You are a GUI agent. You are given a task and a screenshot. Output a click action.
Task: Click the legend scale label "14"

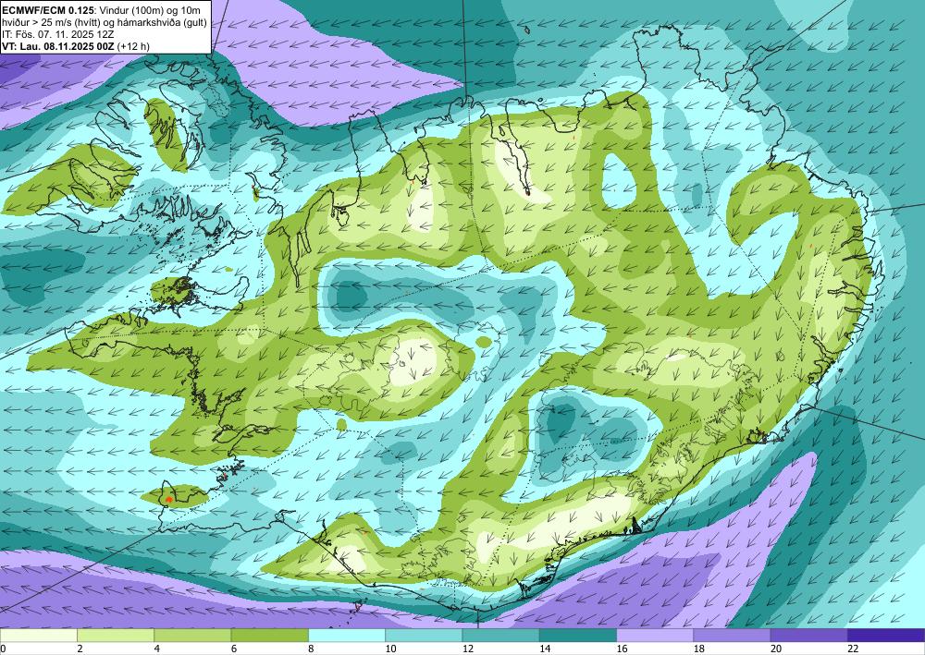tap(545, 649)
